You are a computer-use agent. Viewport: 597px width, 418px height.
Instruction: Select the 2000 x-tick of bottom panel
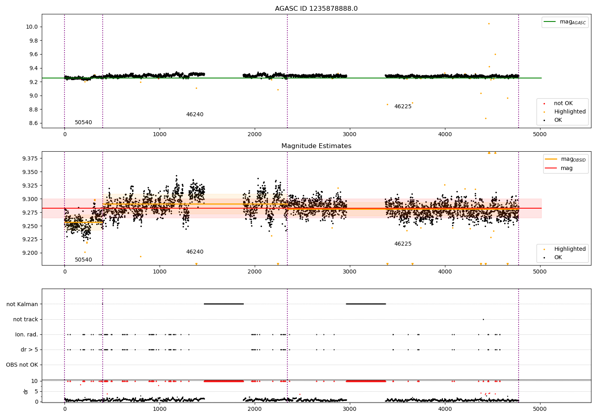[x=255, y=409]
